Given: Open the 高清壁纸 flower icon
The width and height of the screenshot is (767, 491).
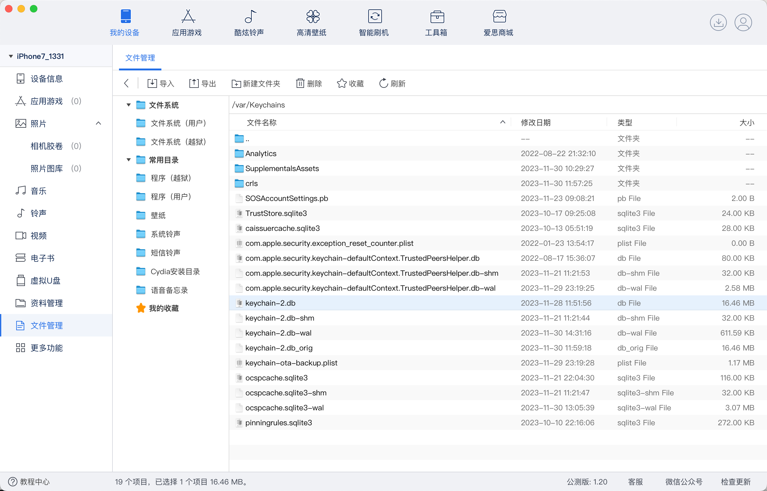Looking at the screenshot, I should 312,22.
